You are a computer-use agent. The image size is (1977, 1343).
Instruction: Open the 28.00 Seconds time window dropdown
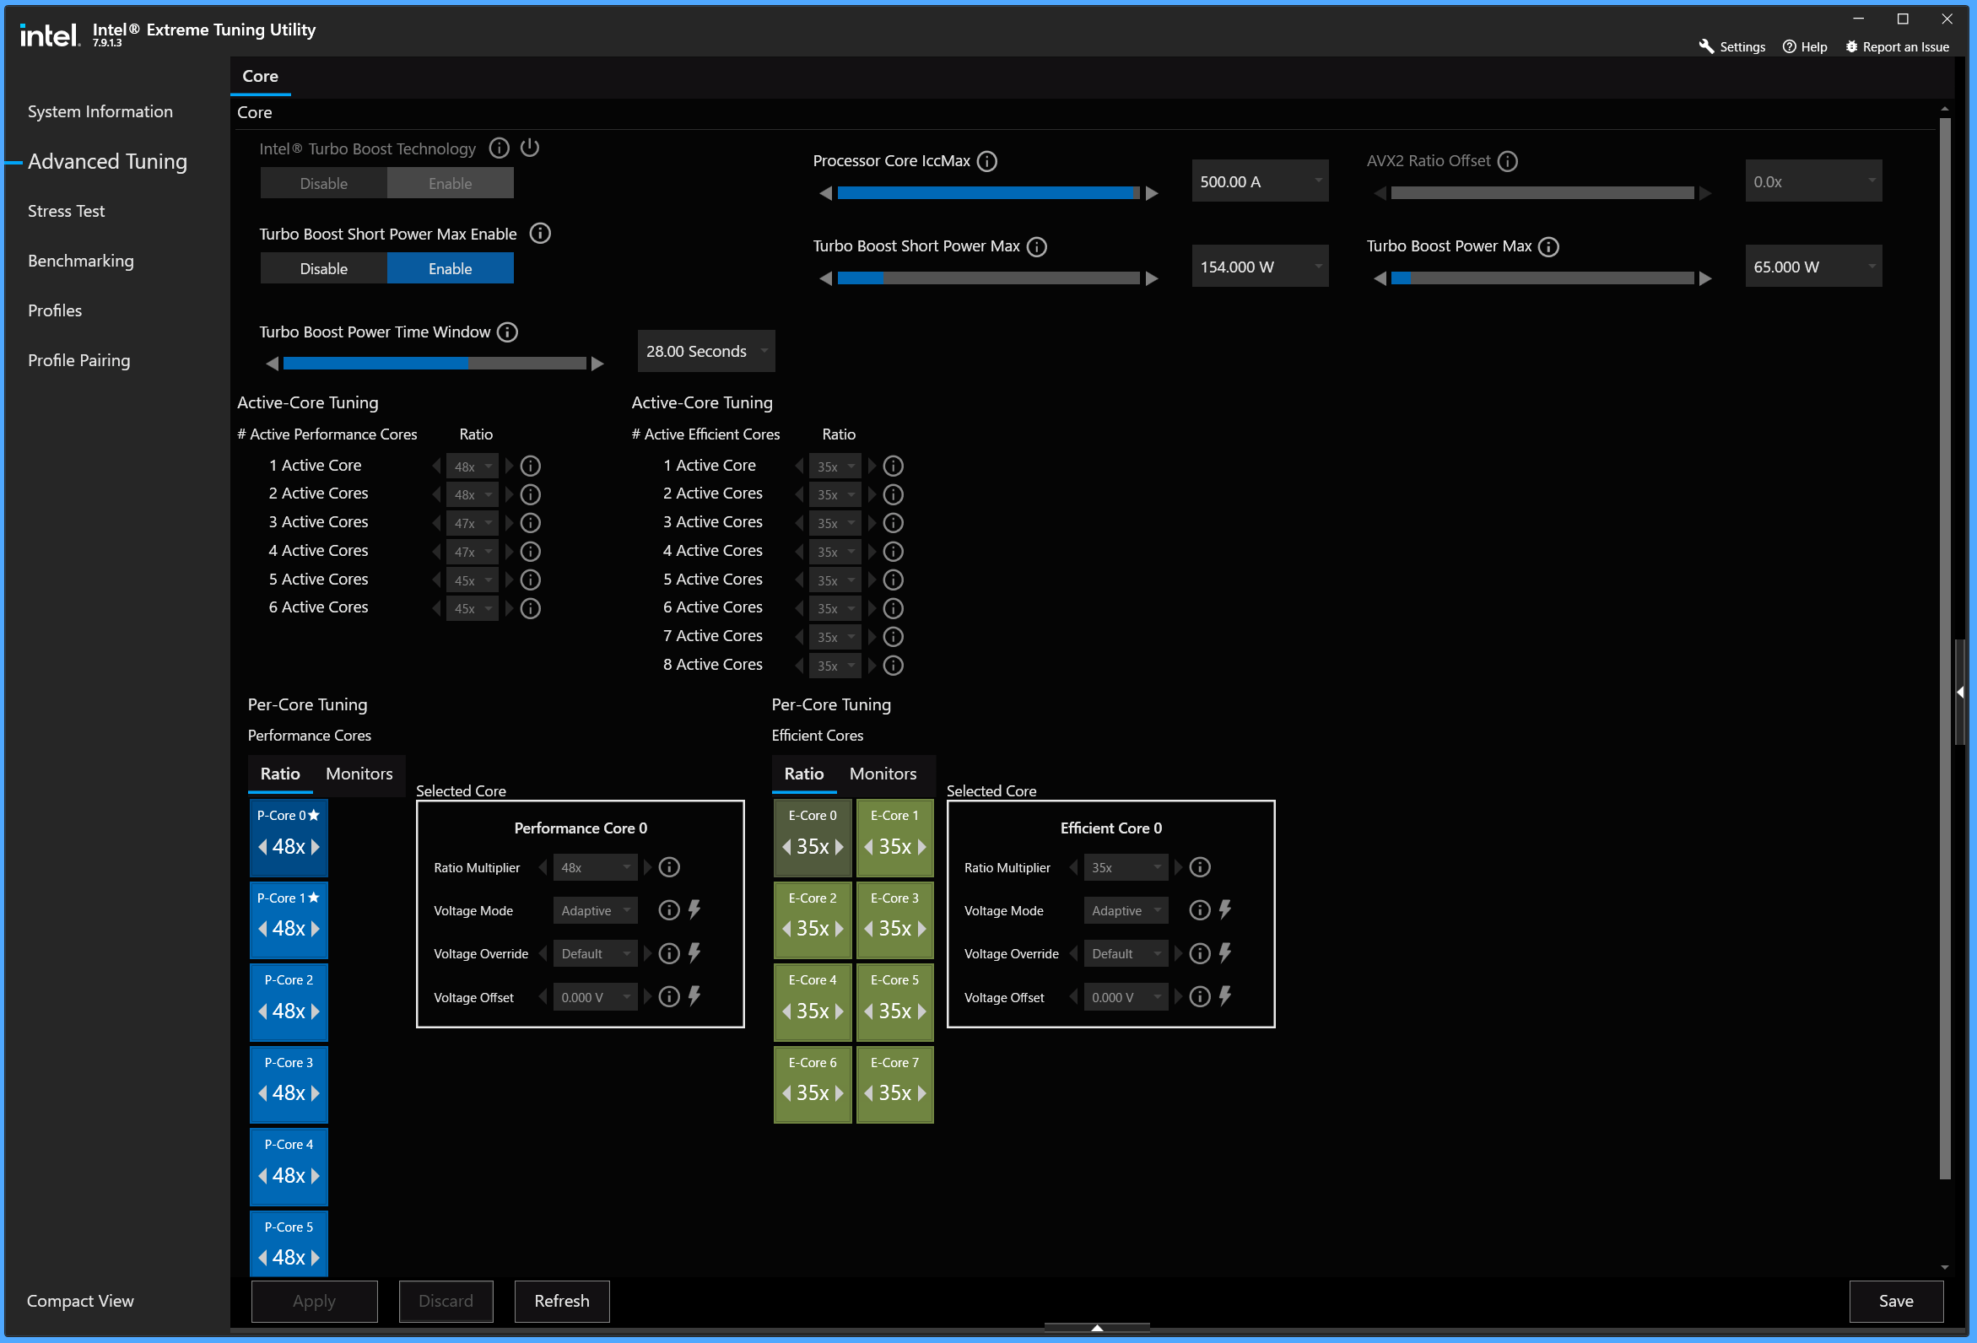[706, 351]
